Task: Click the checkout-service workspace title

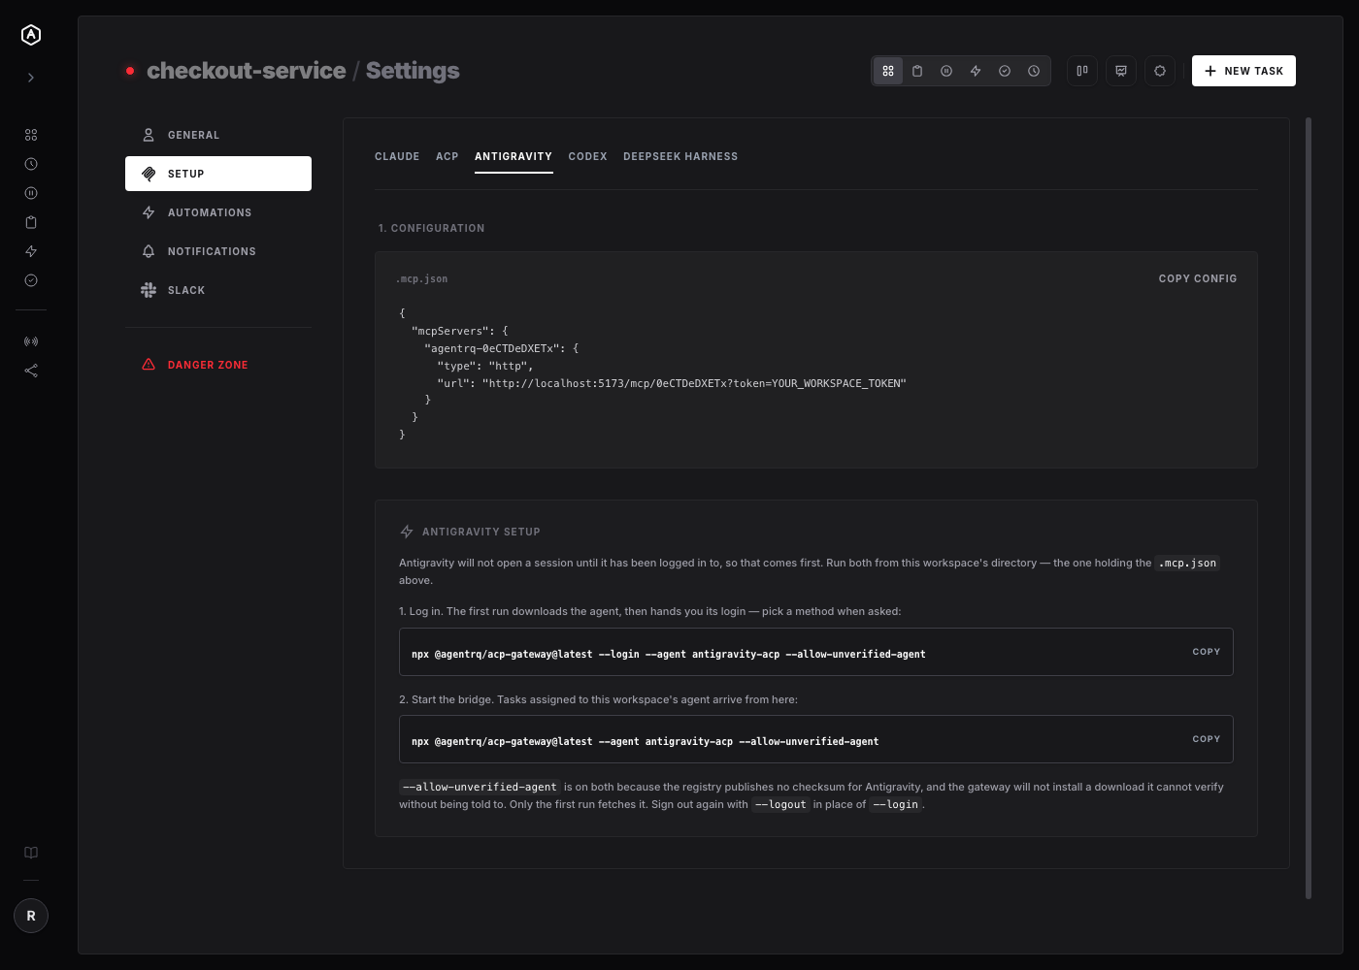Action: [x=246, y=71]
